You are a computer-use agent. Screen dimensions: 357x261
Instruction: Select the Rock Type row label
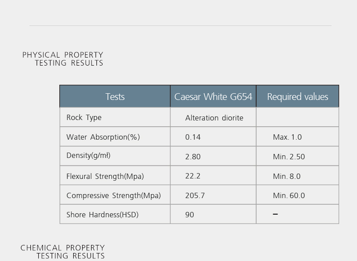click(x=84, y=117)
